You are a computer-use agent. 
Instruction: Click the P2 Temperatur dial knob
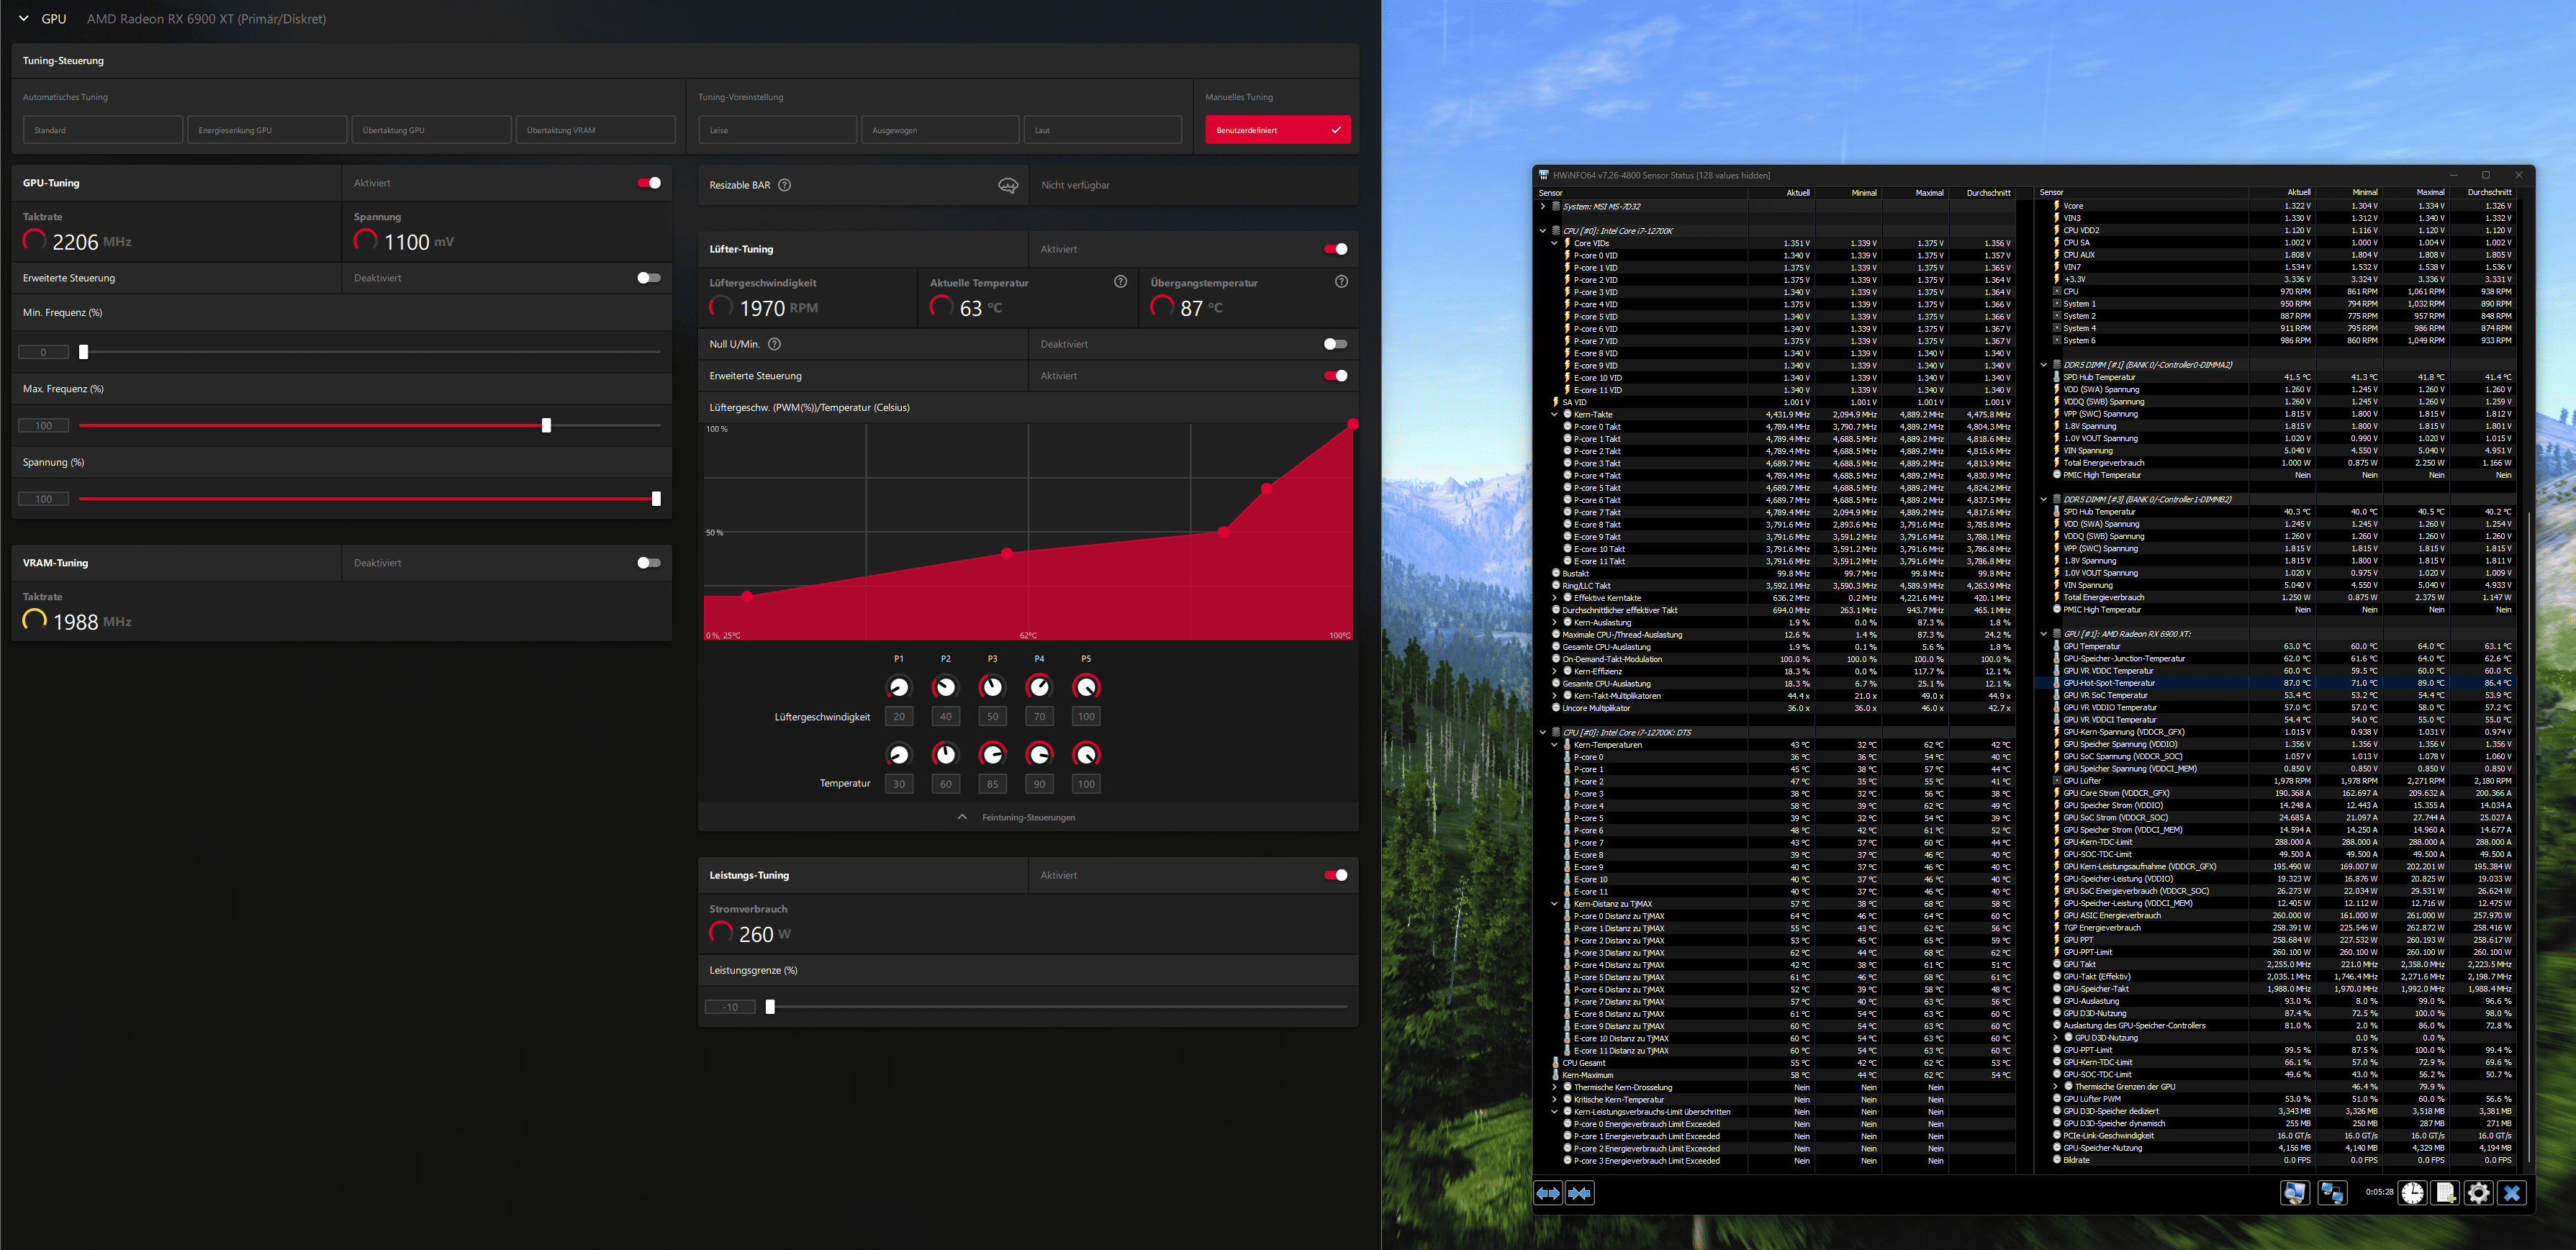tap(945, 754)
